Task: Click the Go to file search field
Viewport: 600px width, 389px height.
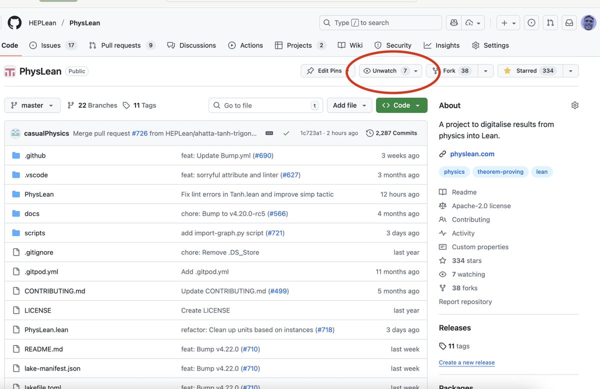Action: tap(266, 105)
